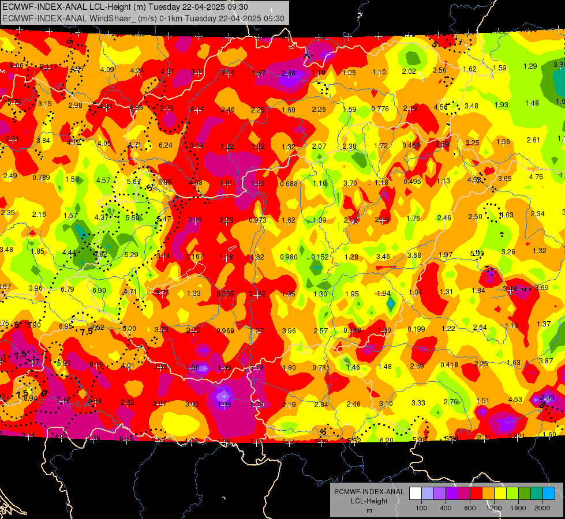The height and width of the screenshot is (519, 565).
Task: Click the white legend swatch below 100 m
Action: tap(416, 494)
